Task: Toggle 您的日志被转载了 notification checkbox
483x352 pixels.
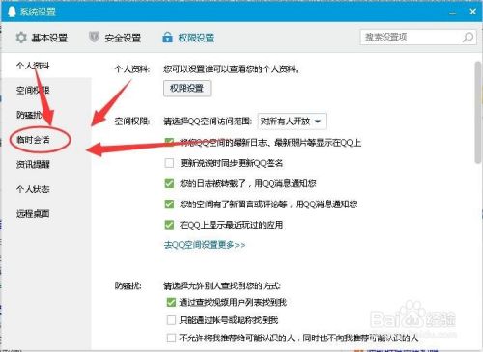Action: pos(169,183)
